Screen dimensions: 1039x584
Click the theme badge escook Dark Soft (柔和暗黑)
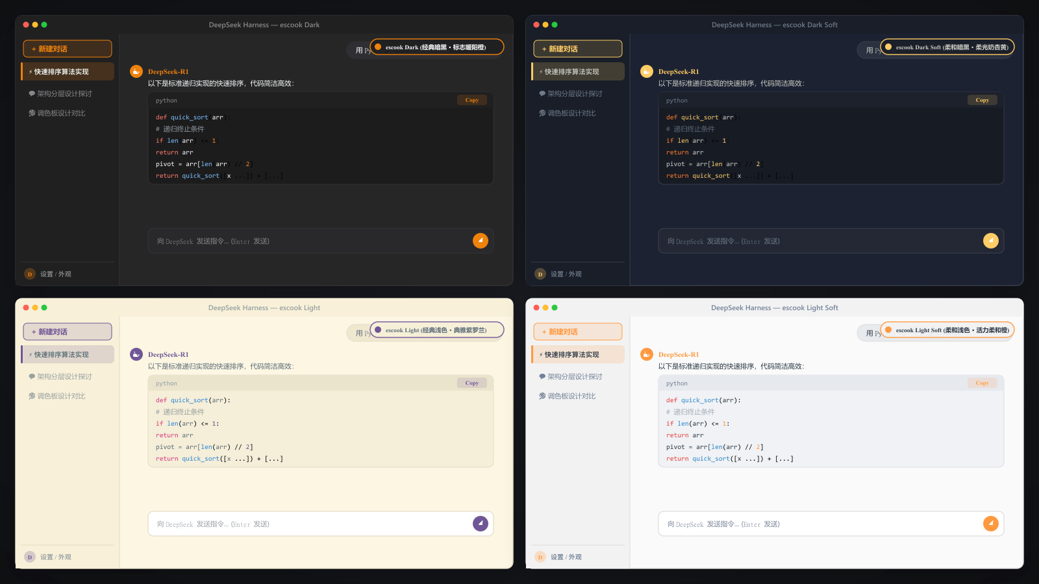[x=947, y=47]
